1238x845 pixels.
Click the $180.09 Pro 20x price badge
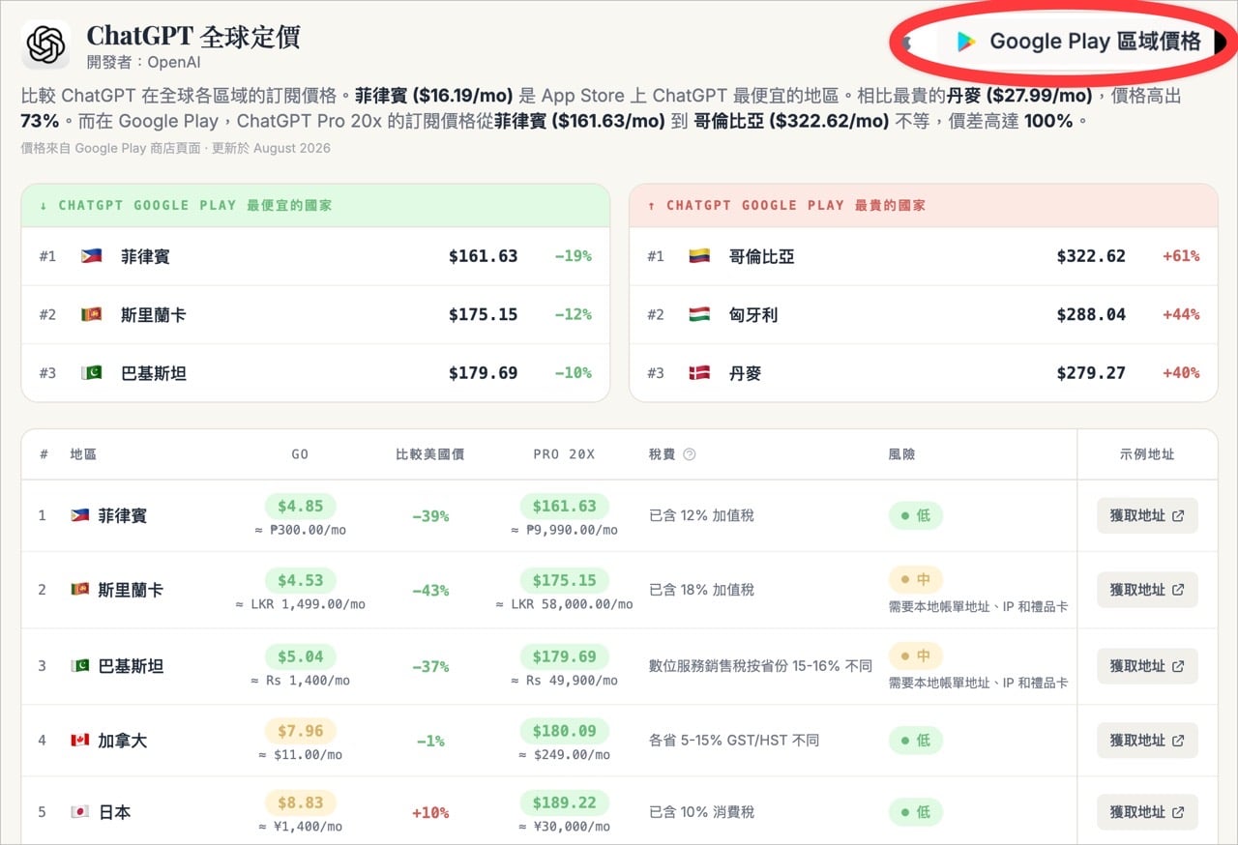click(x=565, y=731)
